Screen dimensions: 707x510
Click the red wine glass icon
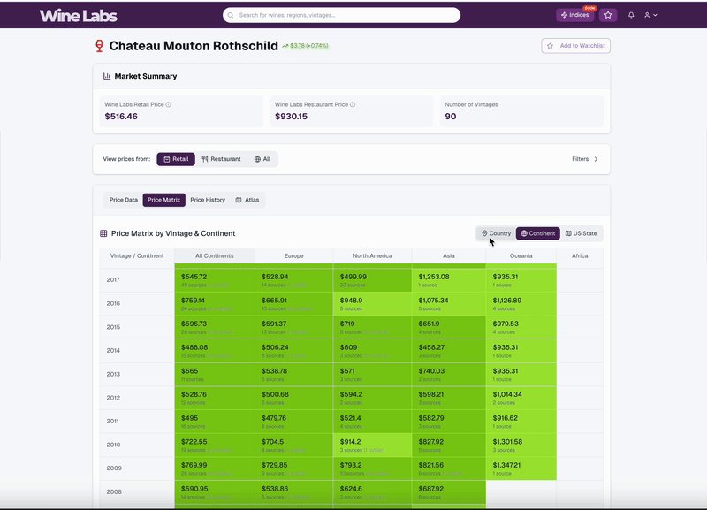pos(99,46)
